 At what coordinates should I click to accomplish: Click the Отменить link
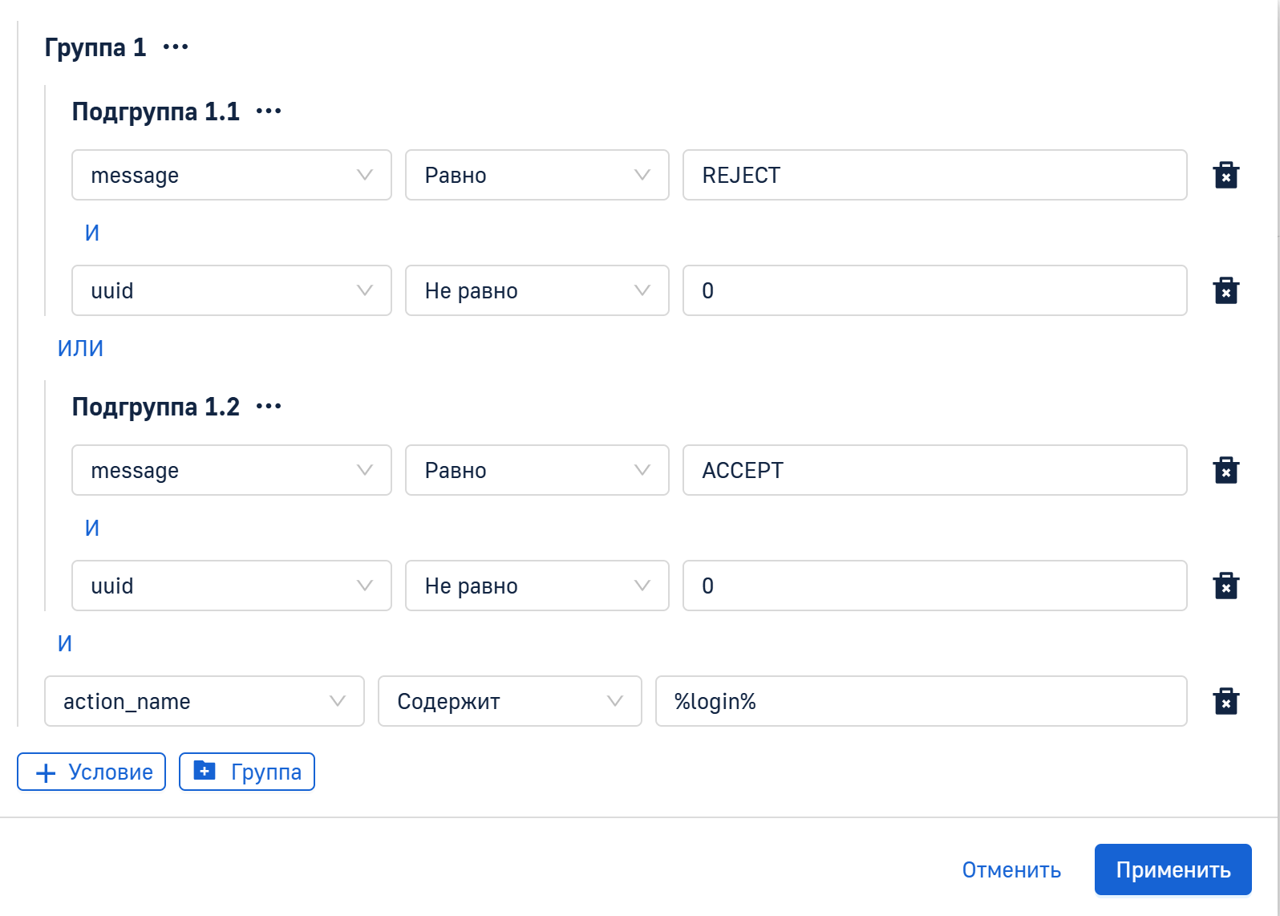pos(1011,869)
